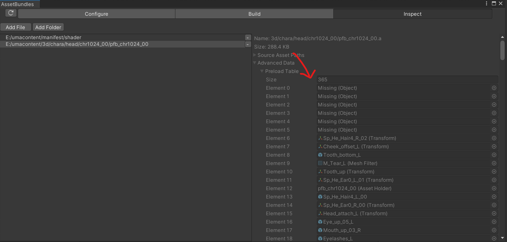This screenshot has width=507, height=242.
Task: Click object picker for Element 17 Mouth_up_03_R
Action: (494, 231)
